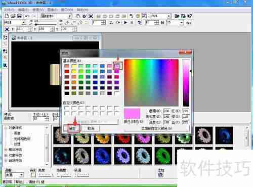Click the Play animation button

(125, 22)
